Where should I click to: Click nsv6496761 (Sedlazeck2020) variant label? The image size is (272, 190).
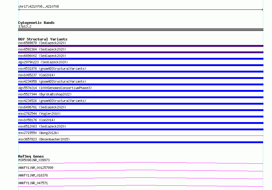tap(42, 107)
